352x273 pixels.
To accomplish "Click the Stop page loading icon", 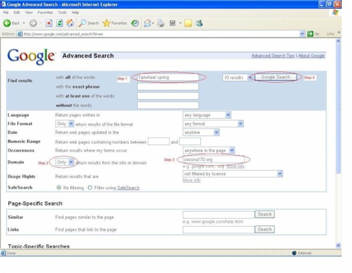I will tap(49, 23).
